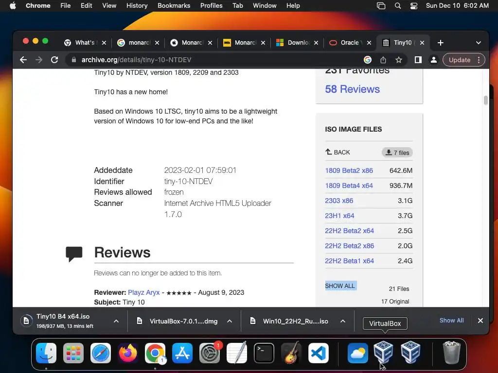Image resolution: width=498 pixels, height=373 pixels.
Task: Open Finder from the dock
Action: point(46,353)
